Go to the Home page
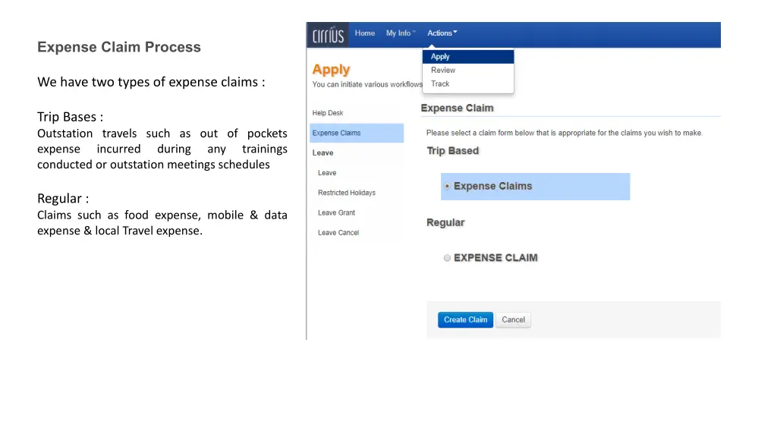Viewport: 777px width, 437px height. (x=365, y=33)
